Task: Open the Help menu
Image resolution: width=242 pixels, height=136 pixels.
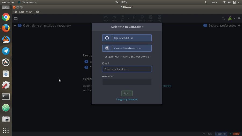Action: point(36,12)
